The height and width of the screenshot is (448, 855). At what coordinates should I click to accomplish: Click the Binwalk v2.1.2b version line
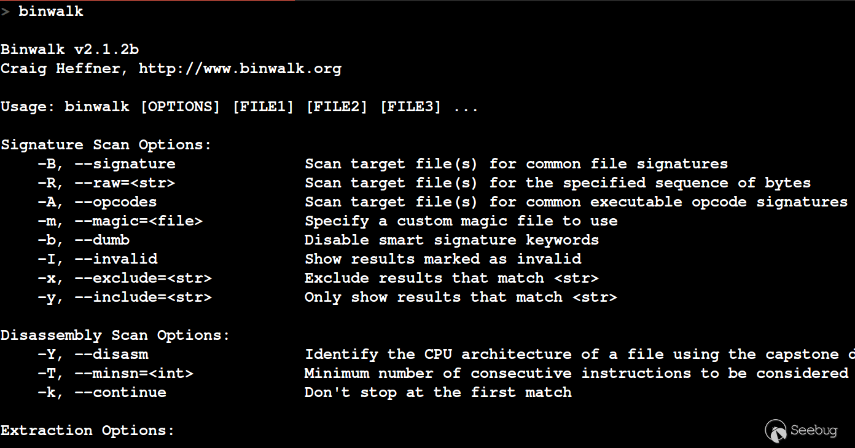tap(69, 50)
